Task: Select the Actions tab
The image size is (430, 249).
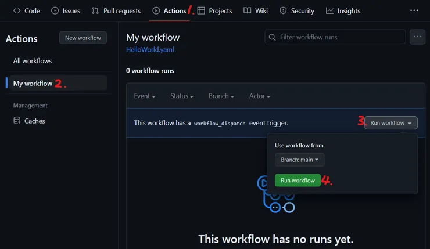Action: click(169, 10)
